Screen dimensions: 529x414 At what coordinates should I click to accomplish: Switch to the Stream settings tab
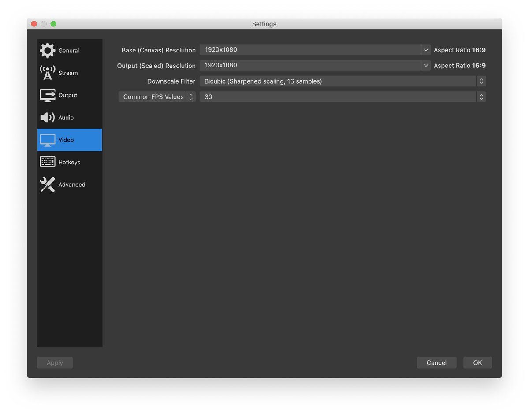(x=68, y=73)
